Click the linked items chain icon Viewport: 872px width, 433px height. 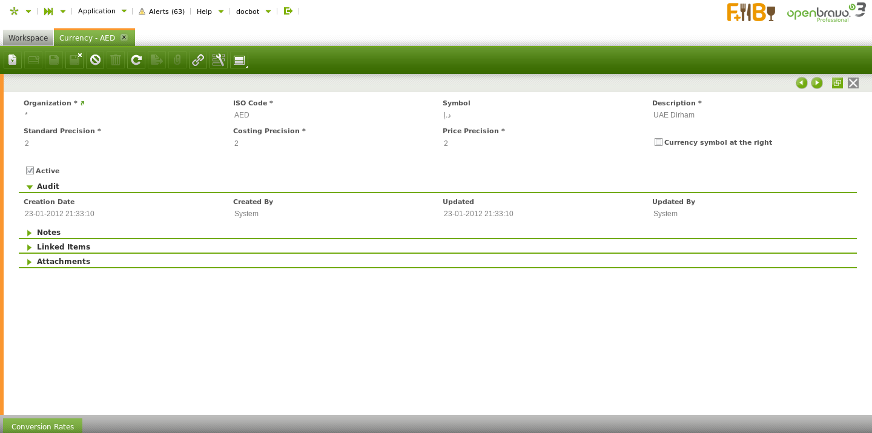(198, 60)
